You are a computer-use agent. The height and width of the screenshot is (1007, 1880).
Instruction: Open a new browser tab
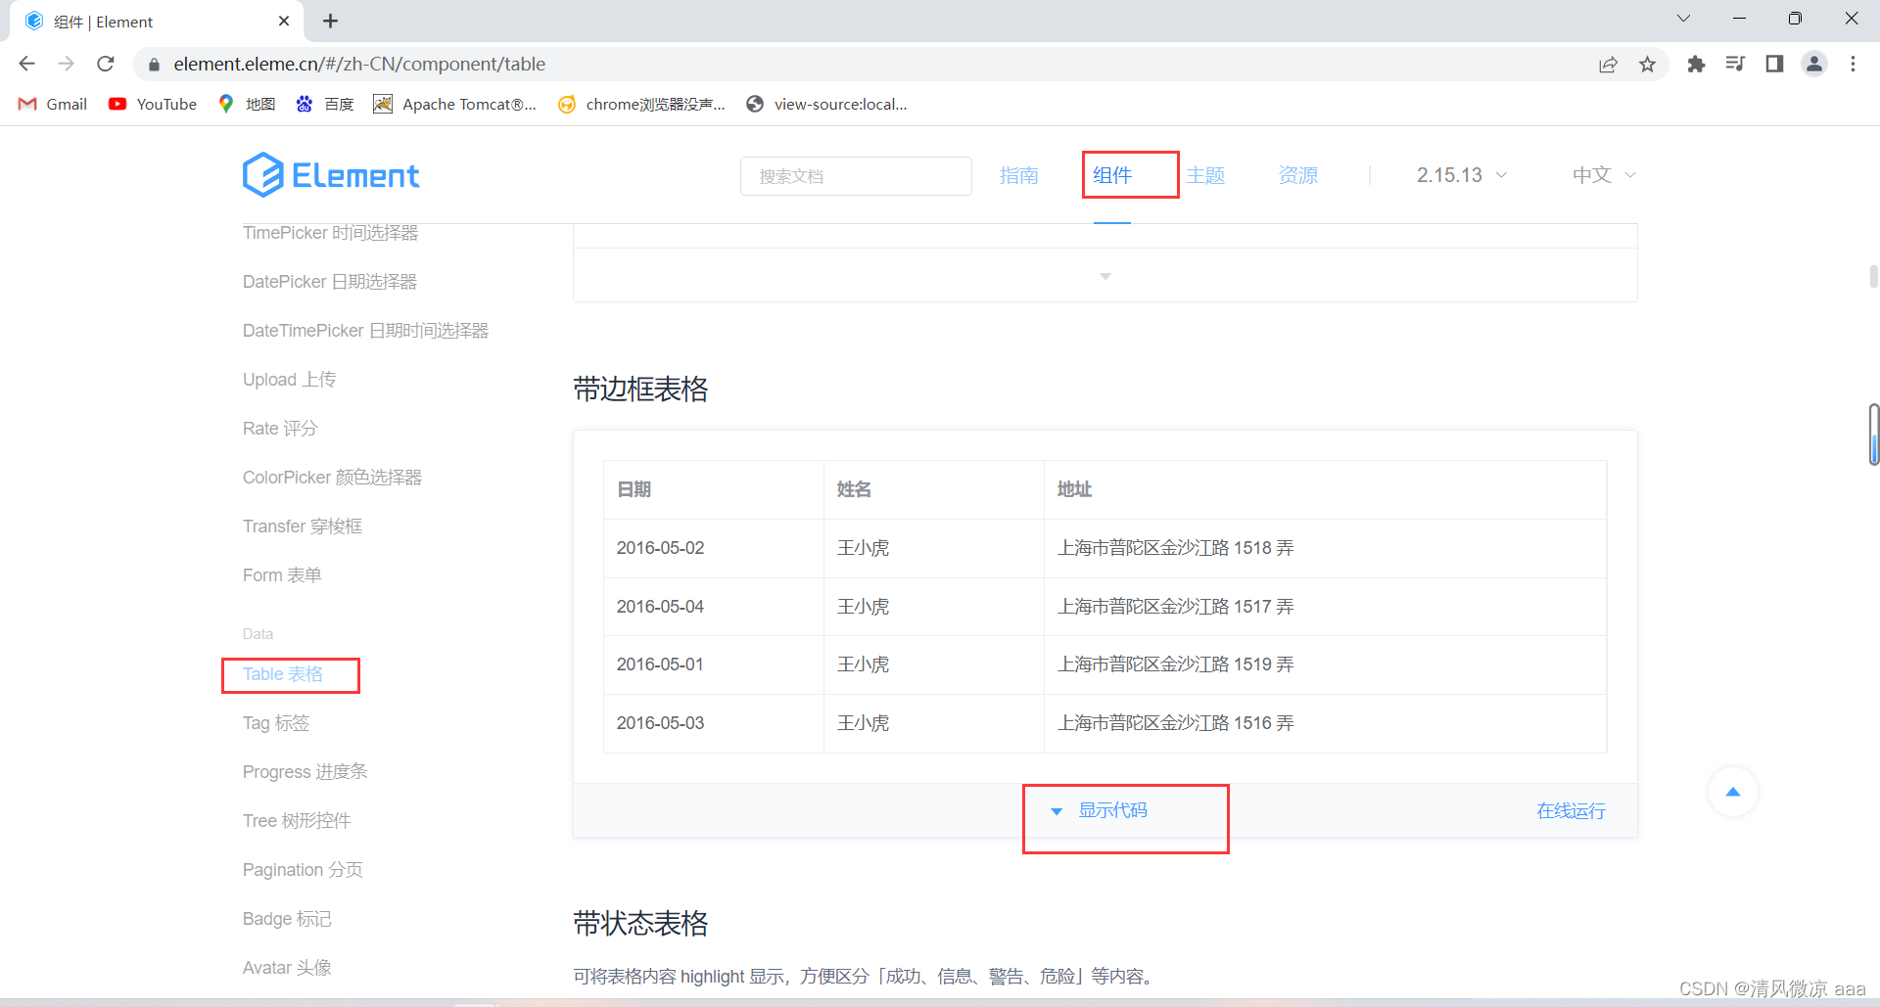pyautogui.click(x=331, y=21)
